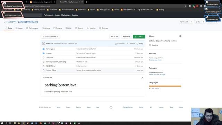Open the repository Security tab

(79, 28)
